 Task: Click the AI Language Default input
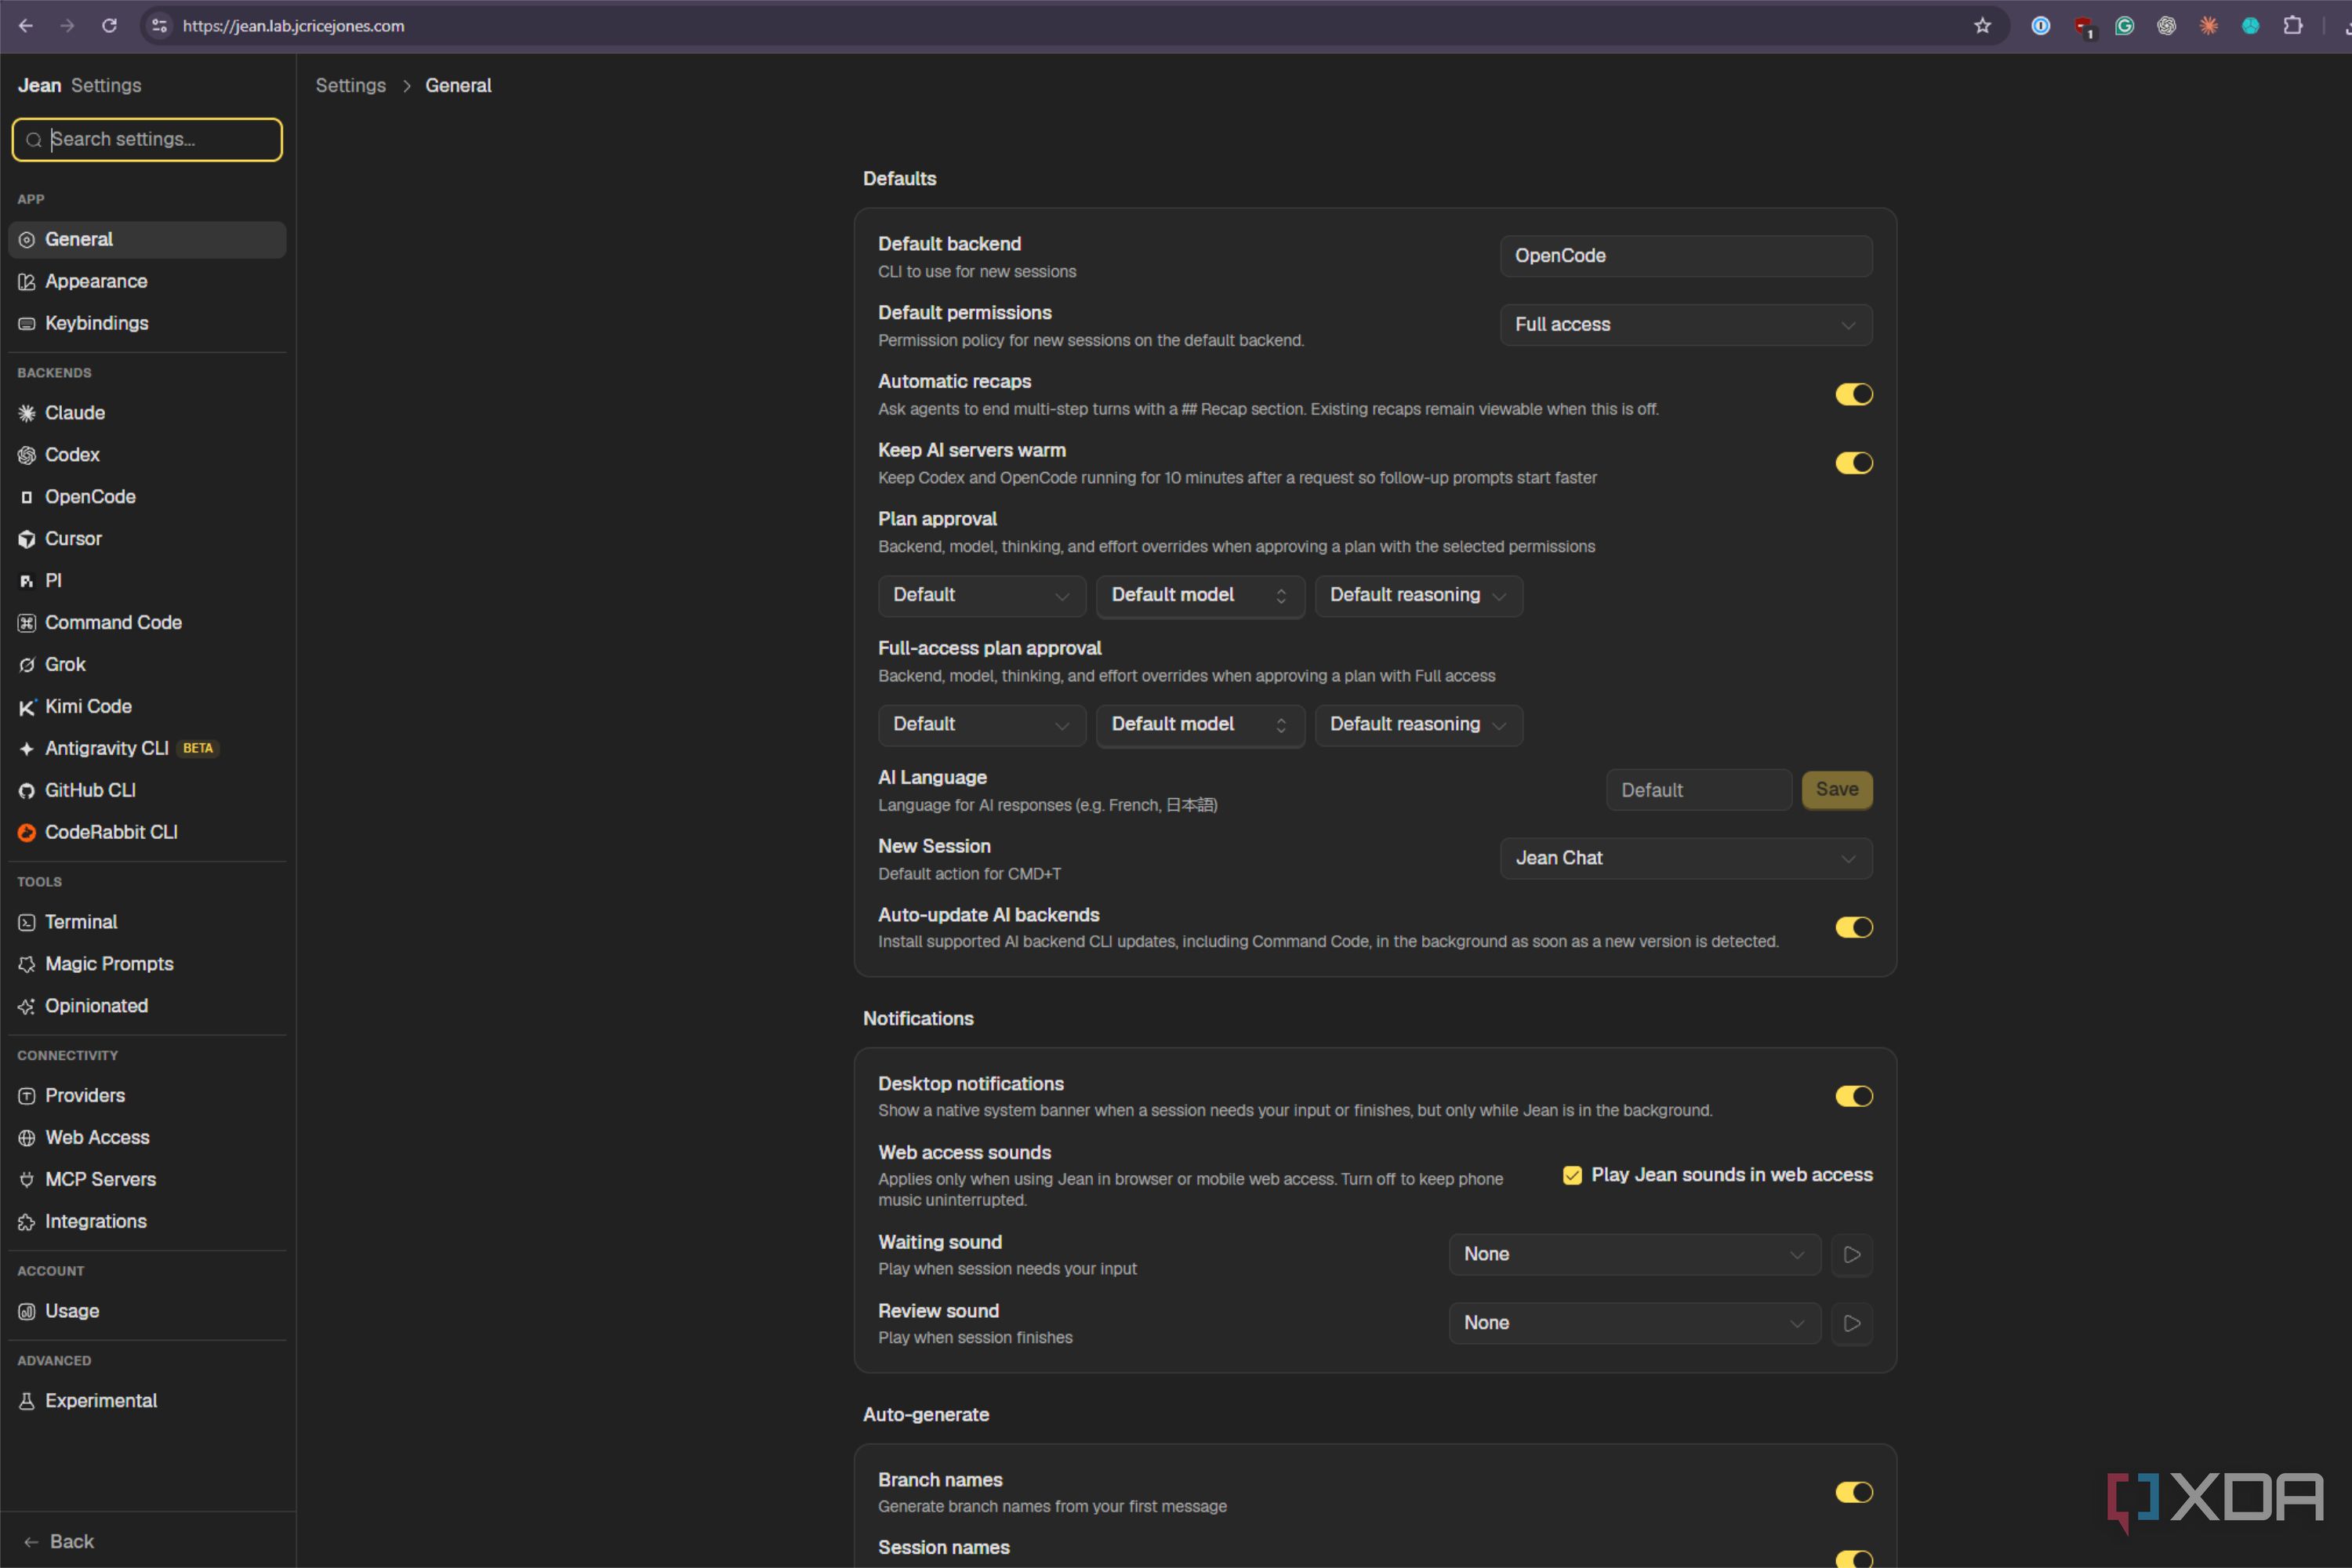pos(1699,790)
